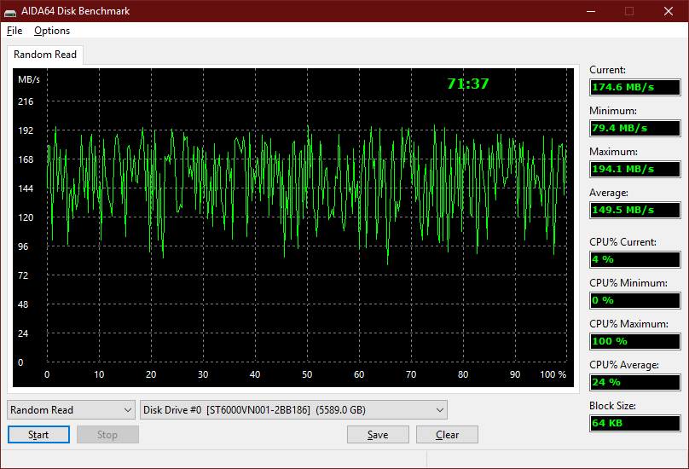Maximize the AIDA64 Disk Benchmark window

pos(629,11)
